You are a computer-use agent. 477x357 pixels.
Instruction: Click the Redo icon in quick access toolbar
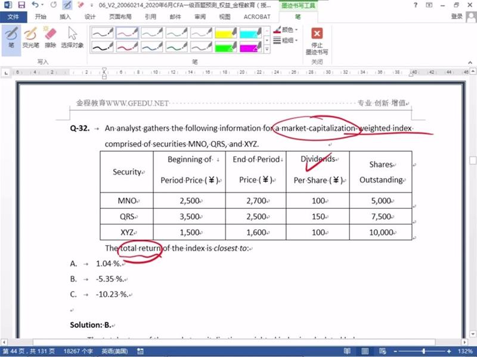point(54,5)
